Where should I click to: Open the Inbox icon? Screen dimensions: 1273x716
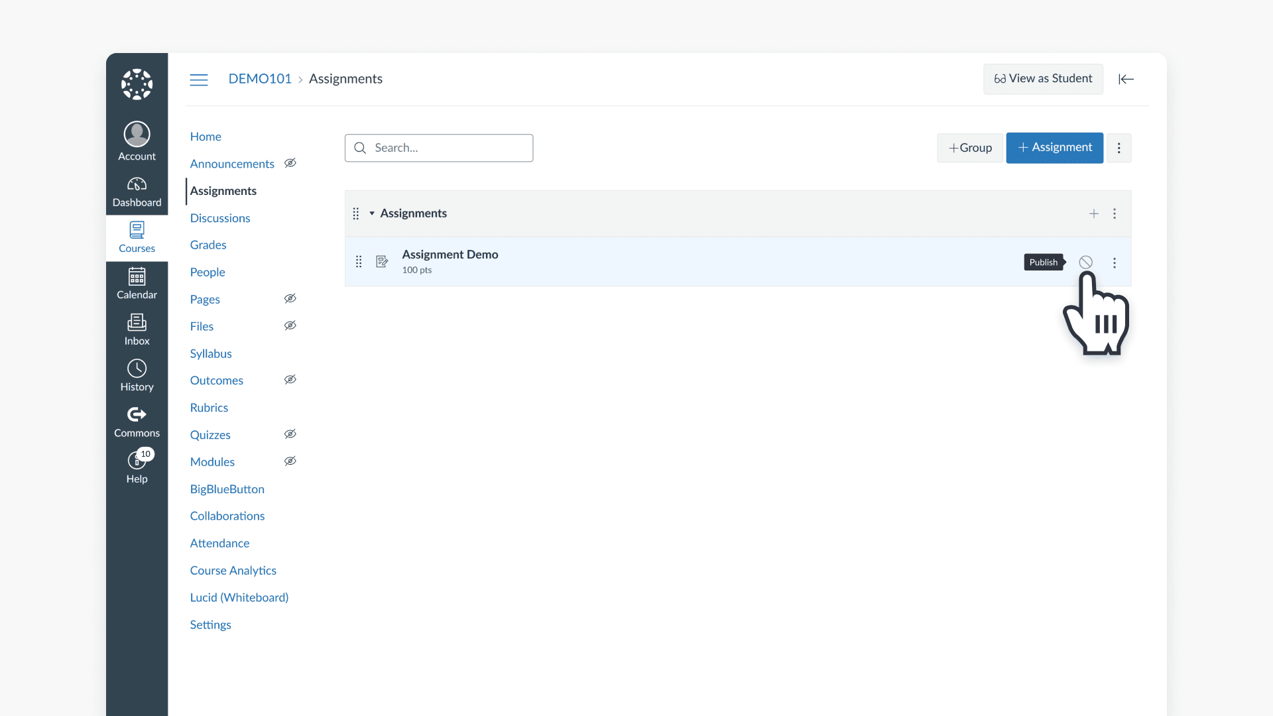[137, 329]
